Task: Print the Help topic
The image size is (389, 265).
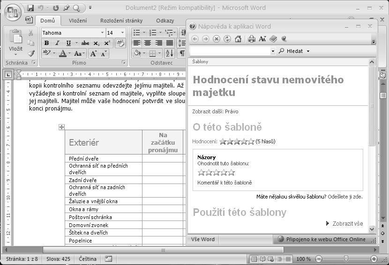Action: (252, 39)
